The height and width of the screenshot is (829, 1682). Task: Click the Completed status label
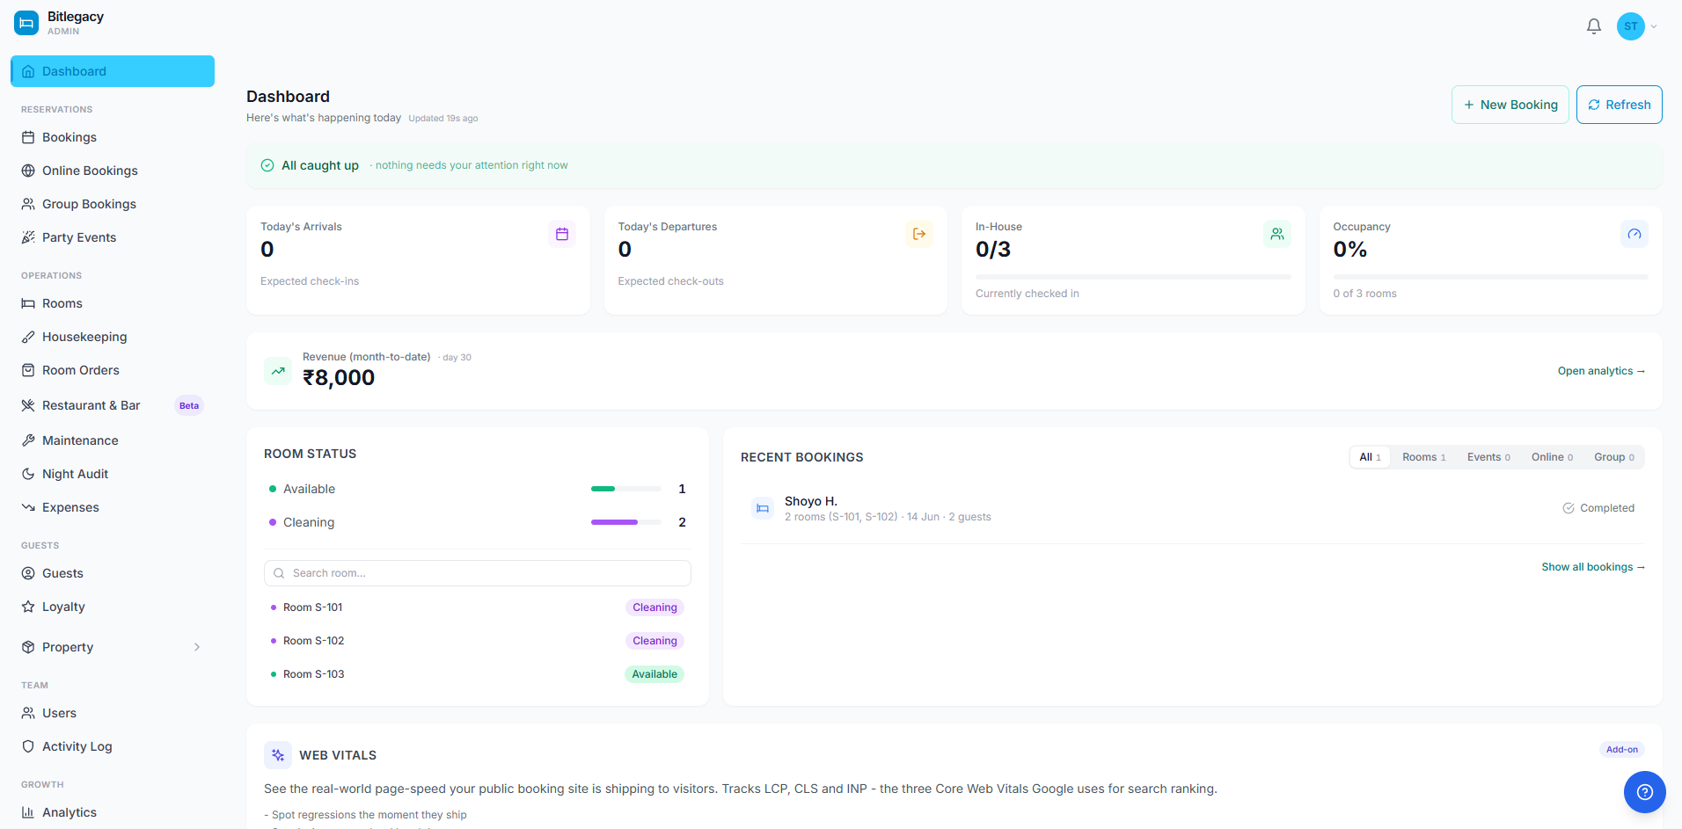coord(1598,508)
